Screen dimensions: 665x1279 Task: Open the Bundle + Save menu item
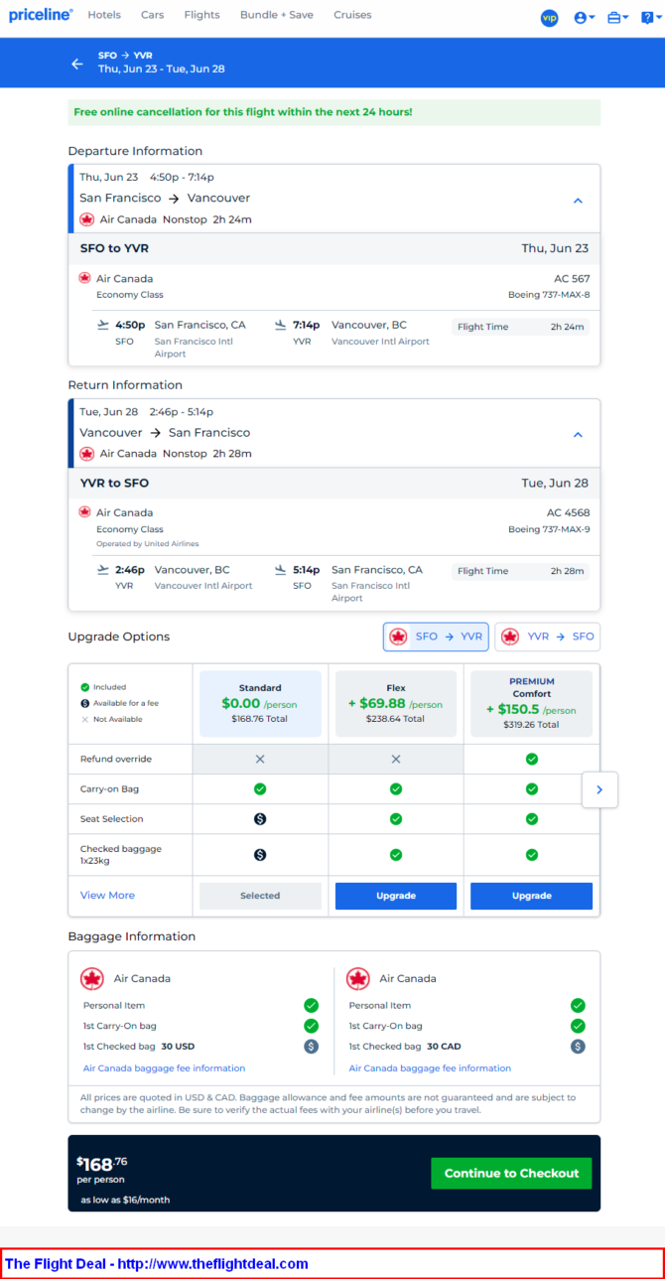(276, 15)
